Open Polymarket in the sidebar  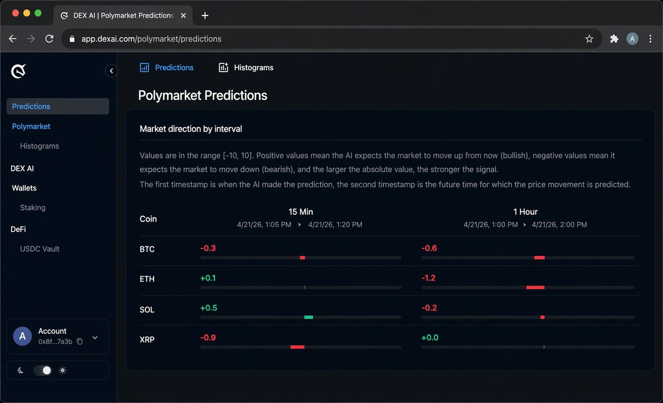pos(31,126)
